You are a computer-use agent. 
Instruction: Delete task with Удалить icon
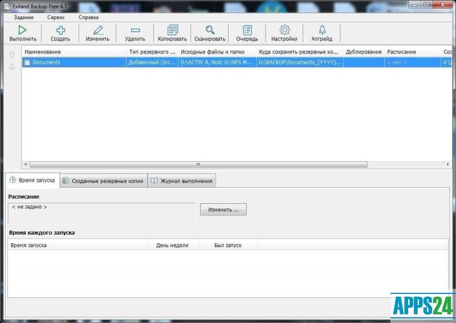click(x=135, y=31)
